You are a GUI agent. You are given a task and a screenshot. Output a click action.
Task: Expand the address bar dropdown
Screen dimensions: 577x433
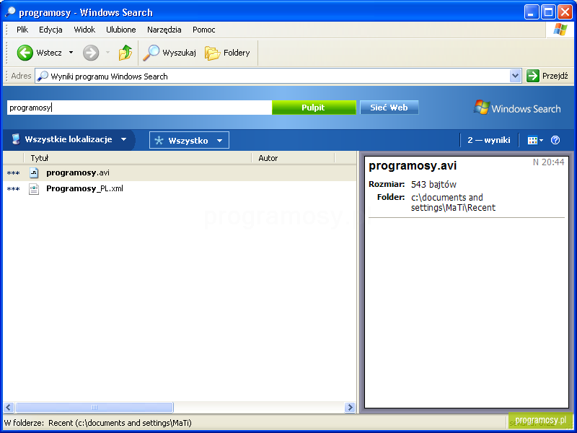point(516,76)
